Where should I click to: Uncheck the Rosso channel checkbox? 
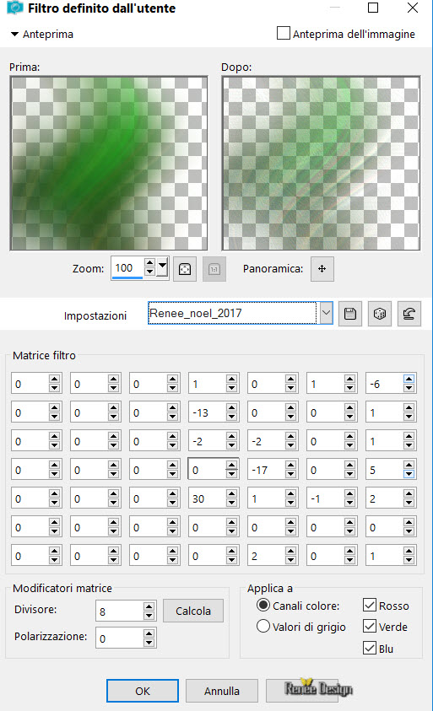click(x=370, y=605)
